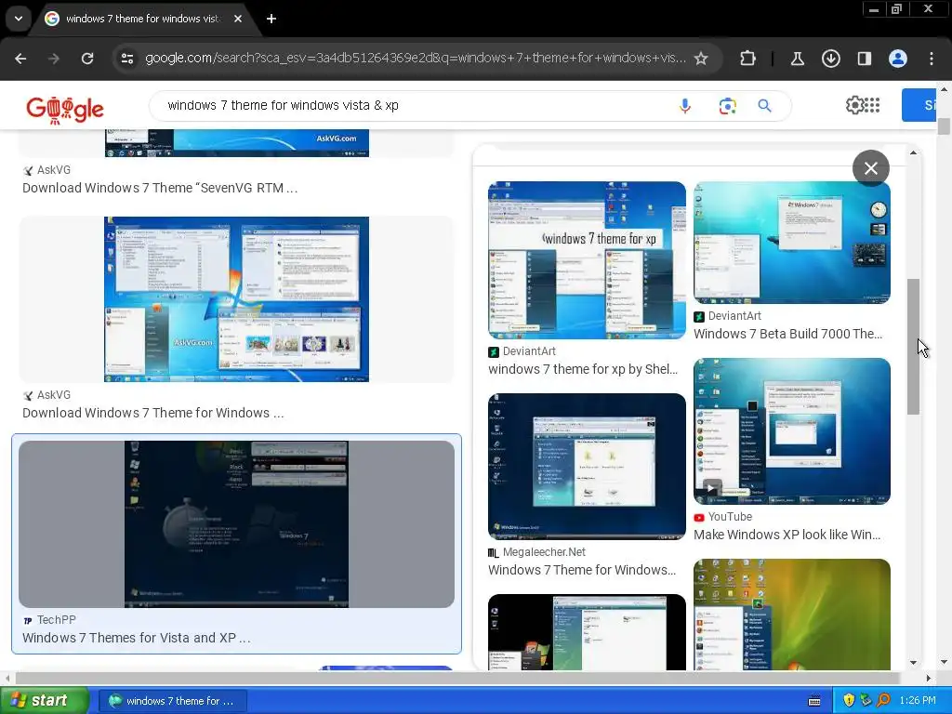Click the Megaleecher.Net source label
Image resolution: width=952 pixels, height=714 pixels.
(x=544, y=552)
